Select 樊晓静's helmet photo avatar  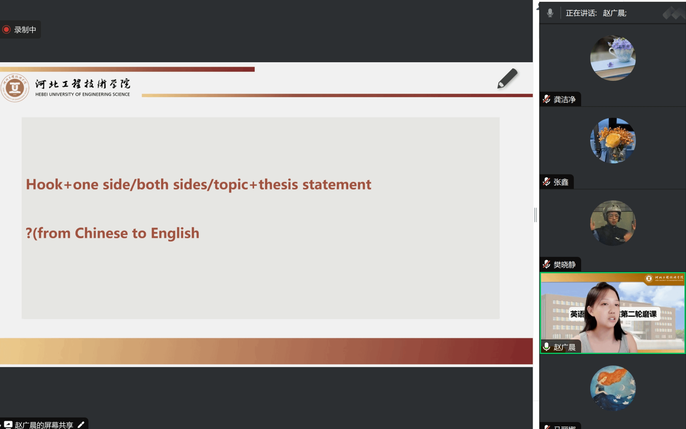click(613, 223)
